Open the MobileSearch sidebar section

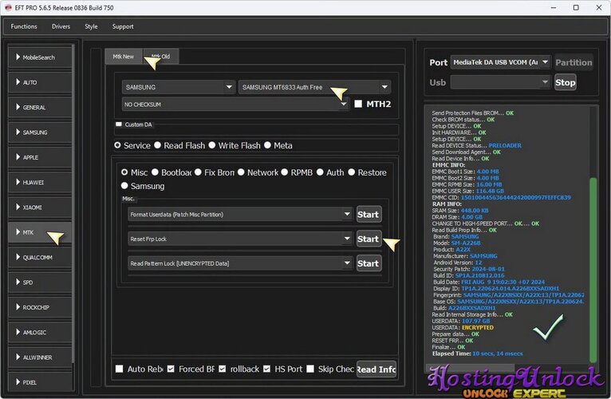tap(40, 57)
